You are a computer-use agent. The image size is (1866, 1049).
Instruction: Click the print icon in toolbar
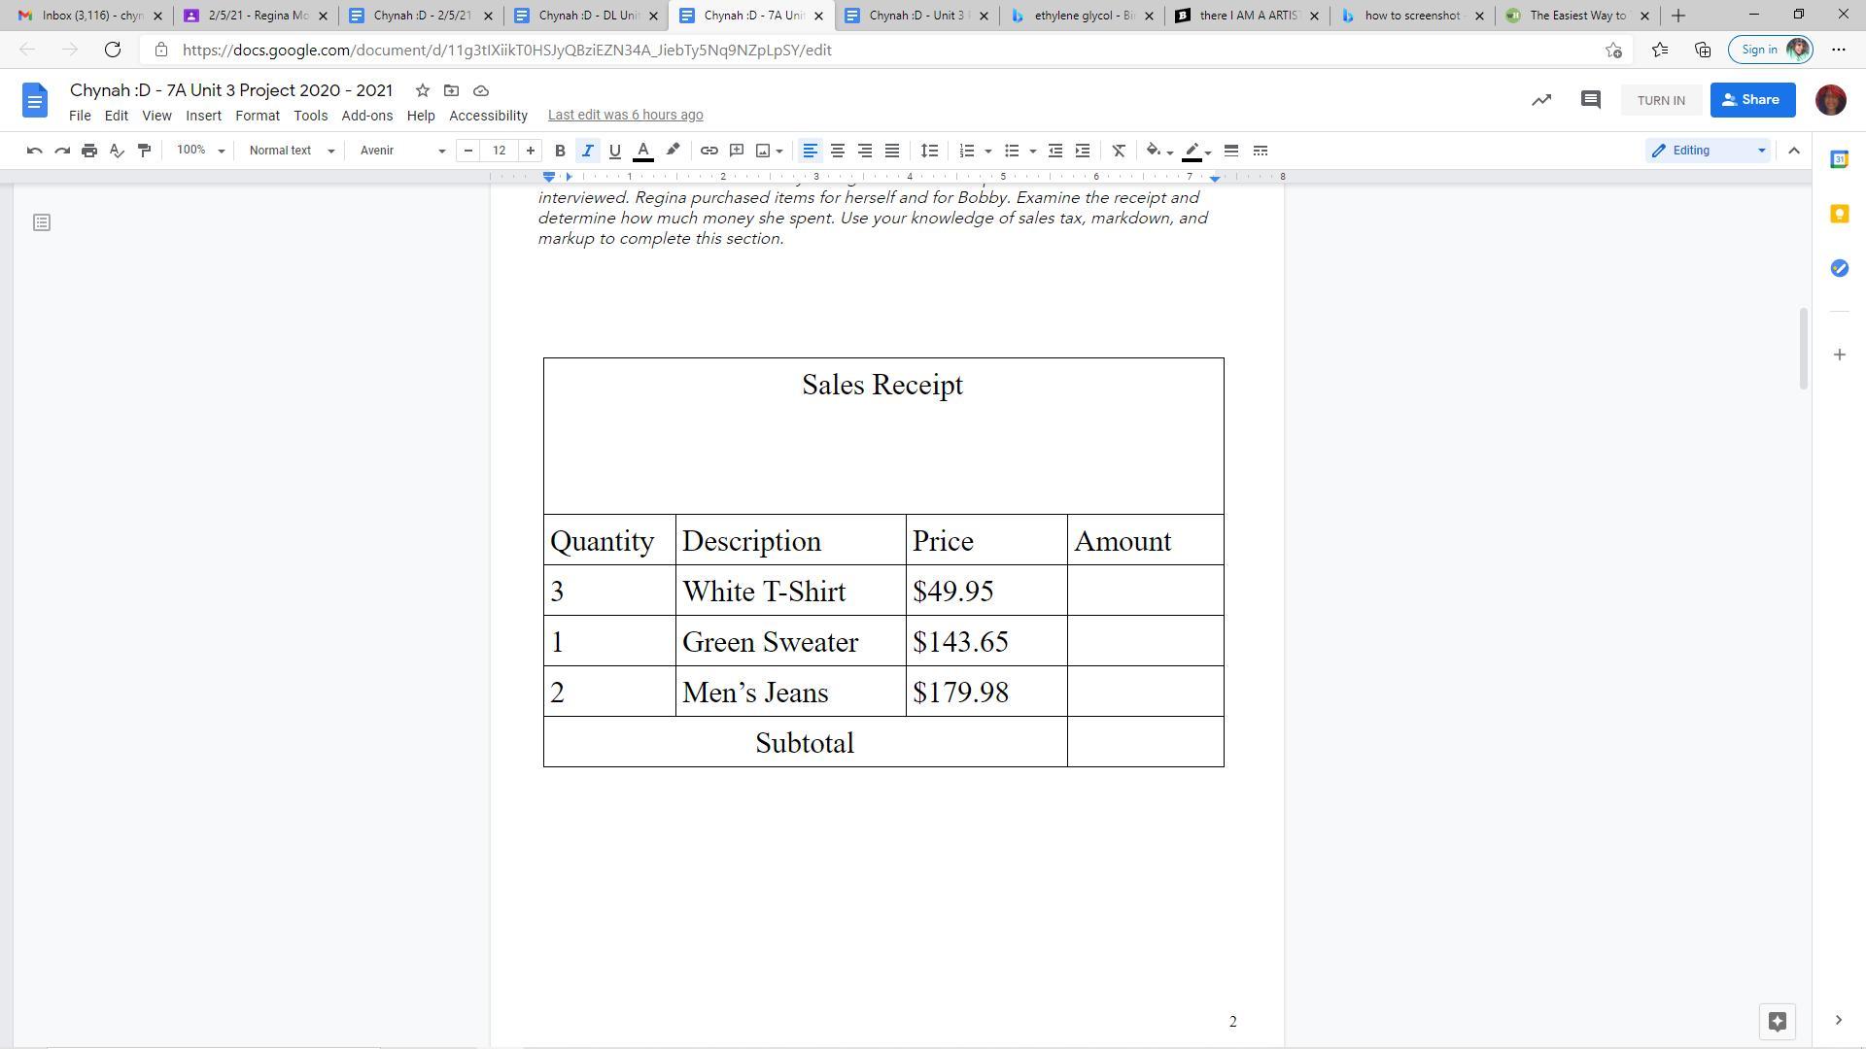(x=89, y=151)
